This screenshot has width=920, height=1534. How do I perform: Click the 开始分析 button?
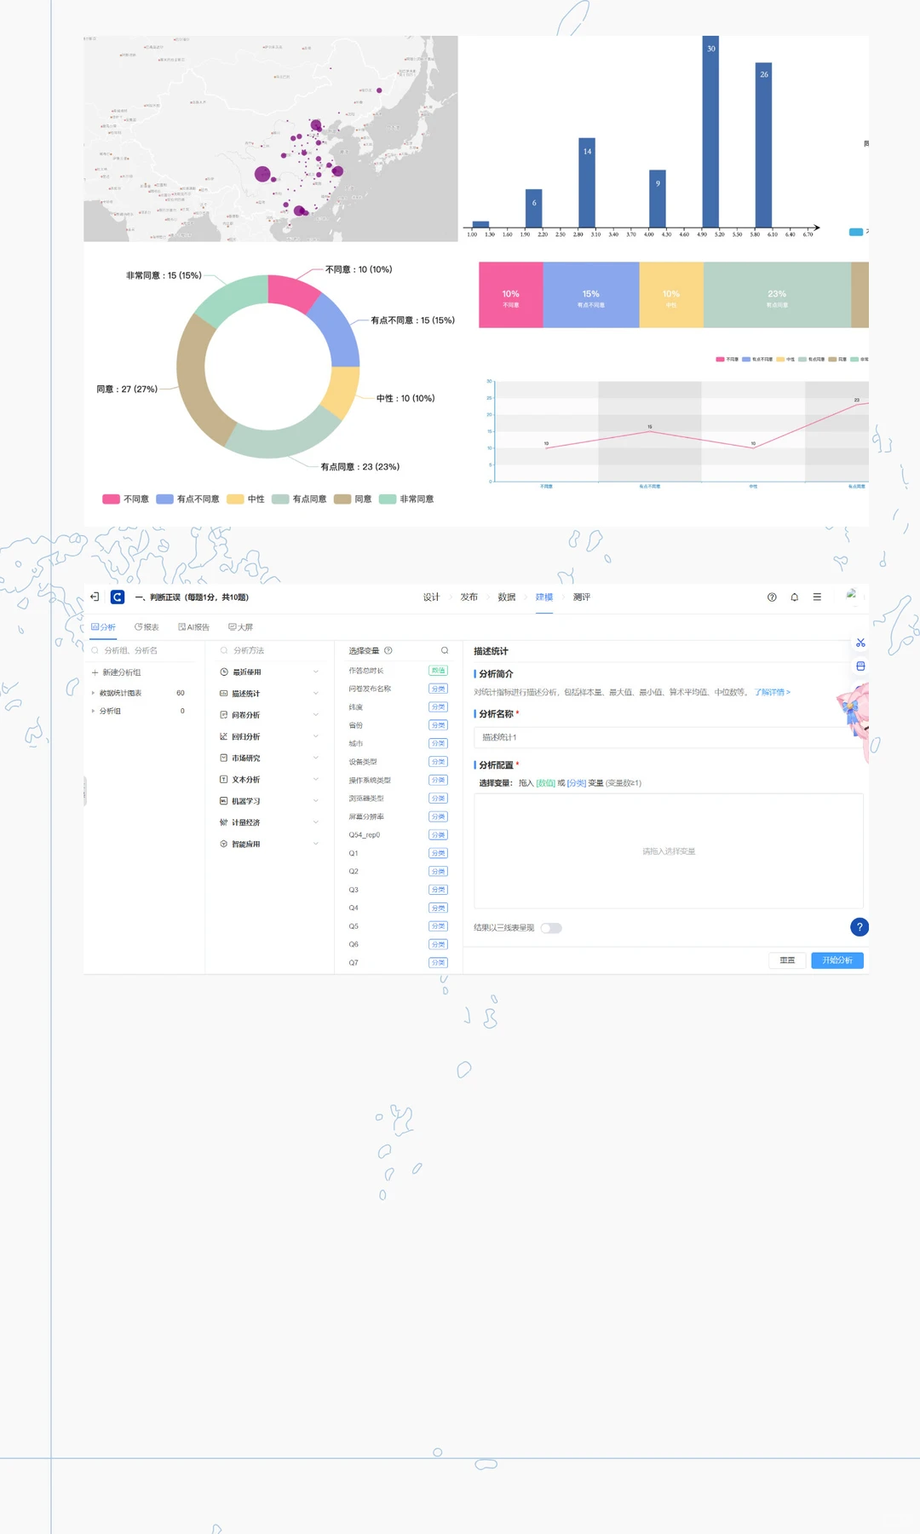(x=837, y=960)
